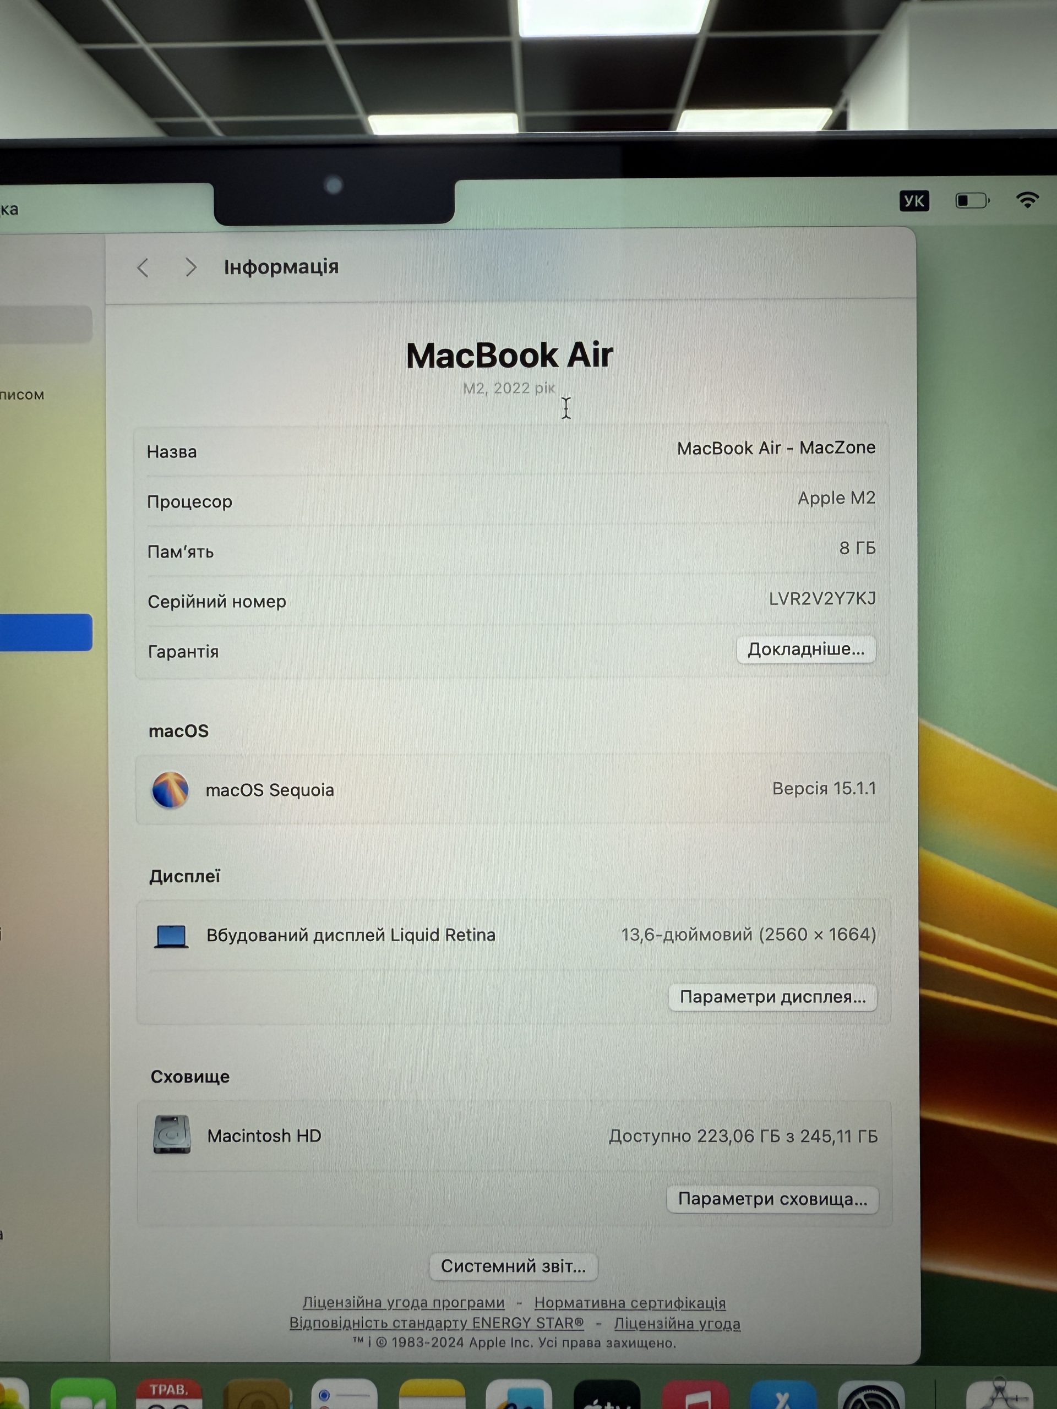Open the yellow Notes app in Dock
The image size is (1057, 1409).
(432, 1394)
